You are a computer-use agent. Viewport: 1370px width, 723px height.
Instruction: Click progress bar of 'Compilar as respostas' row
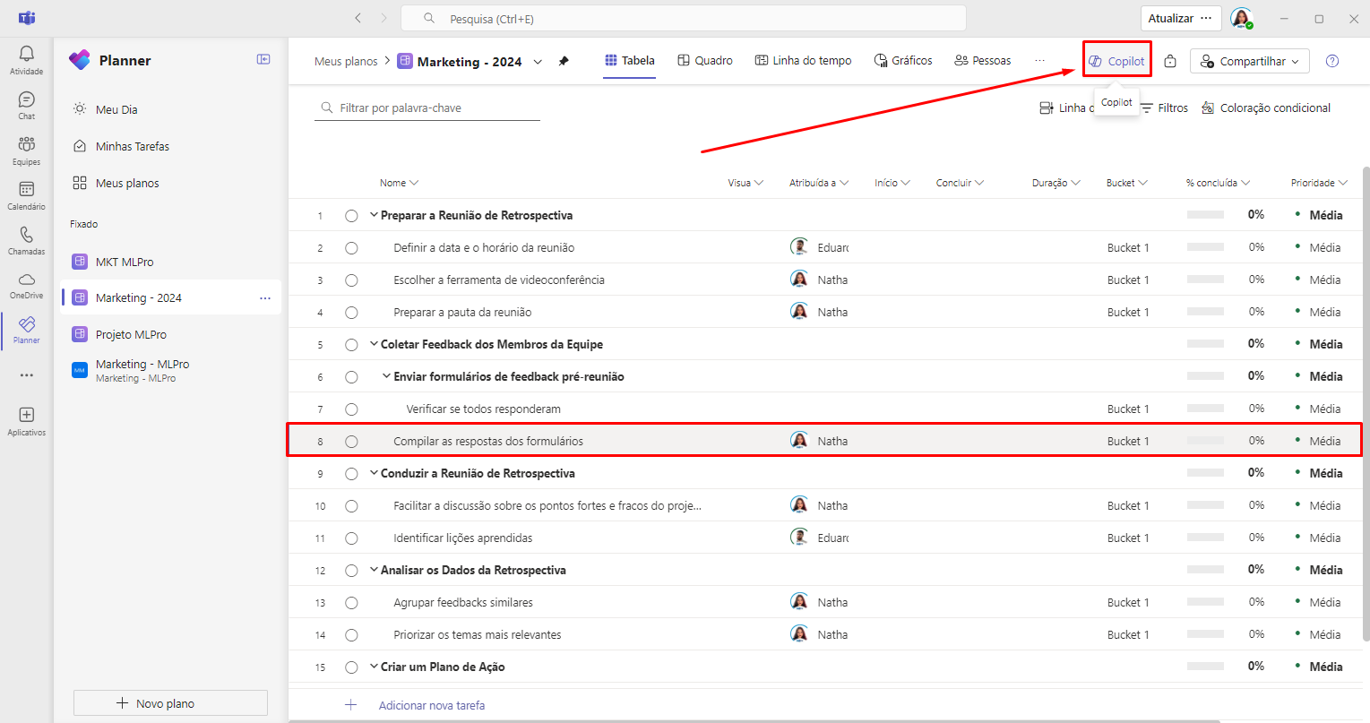coord(1205,441)
